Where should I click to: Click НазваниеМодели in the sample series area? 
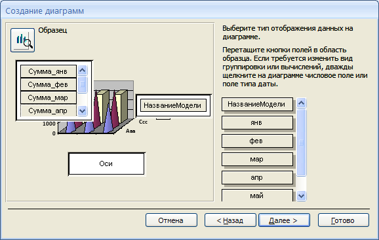click(173, 105)
